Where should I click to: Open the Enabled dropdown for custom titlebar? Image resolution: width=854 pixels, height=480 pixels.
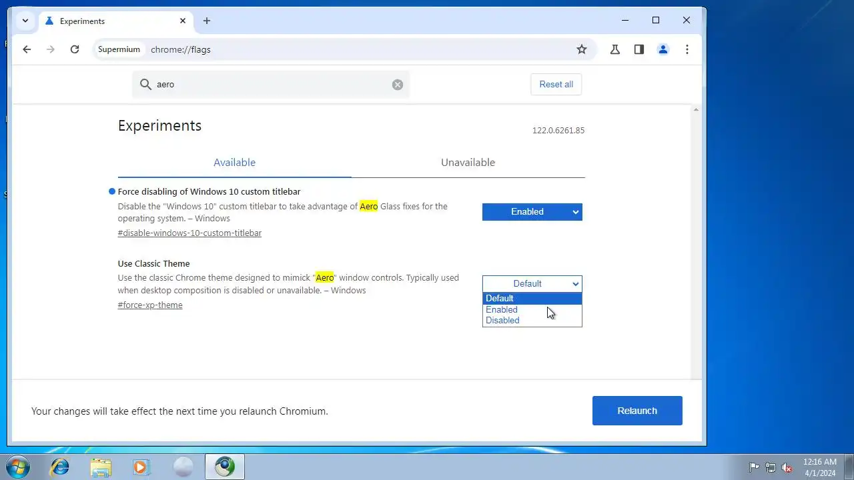(532, 212)
